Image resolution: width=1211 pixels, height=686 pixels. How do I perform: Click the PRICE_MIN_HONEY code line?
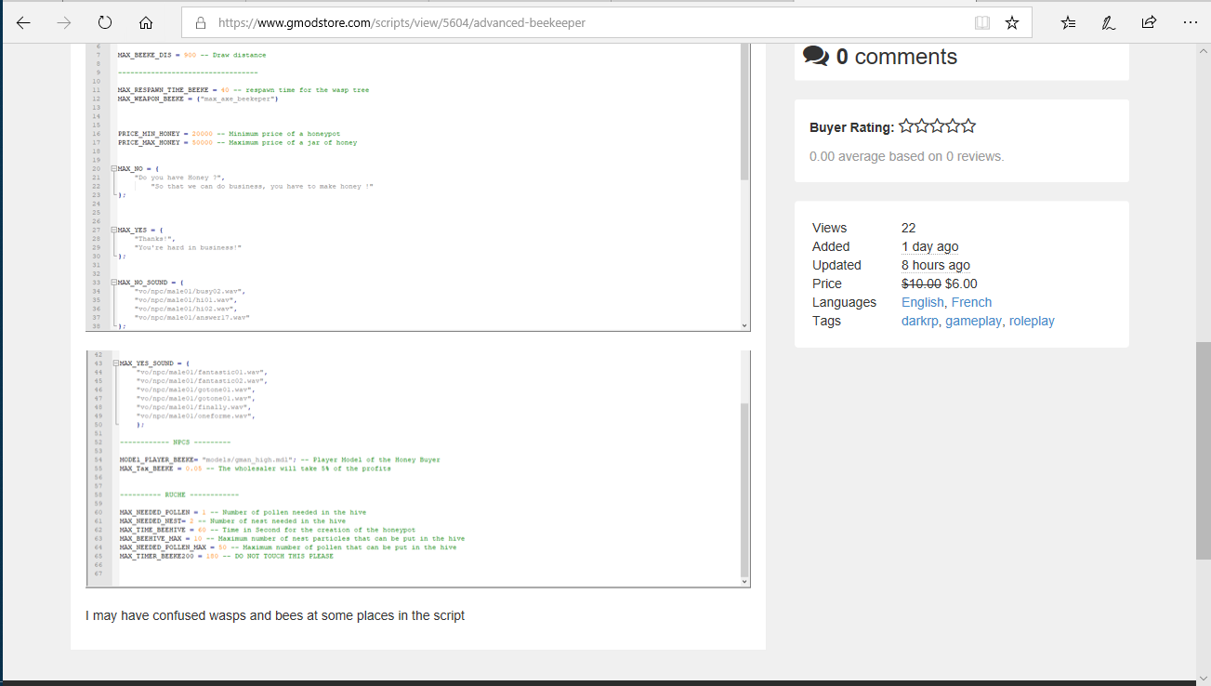[230, 134]
